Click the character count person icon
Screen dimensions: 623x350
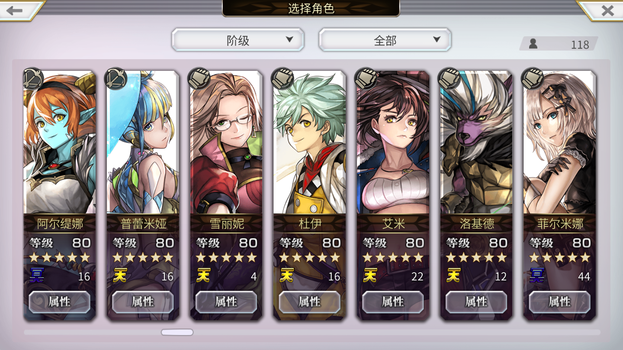point(533,44)
